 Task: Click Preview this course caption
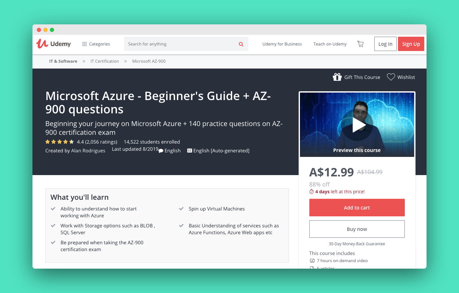click(357, 150)
